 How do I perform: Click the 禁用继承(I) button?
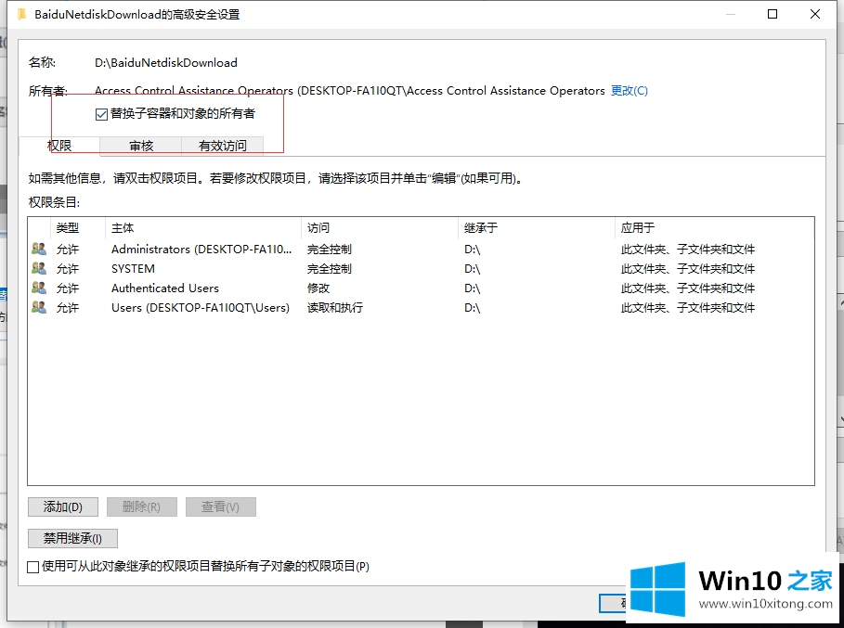click(72, 538)
